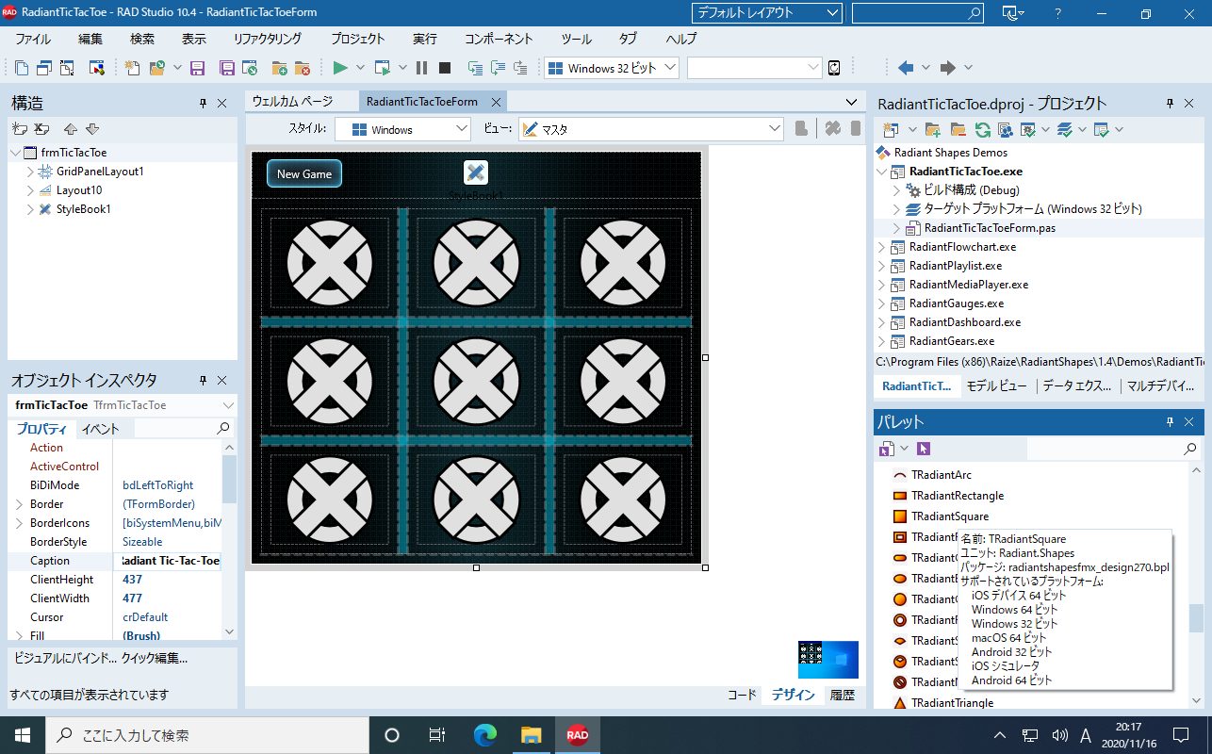Click the IDE search box in title bar
1212x754 pixels.
click(918, 13)
